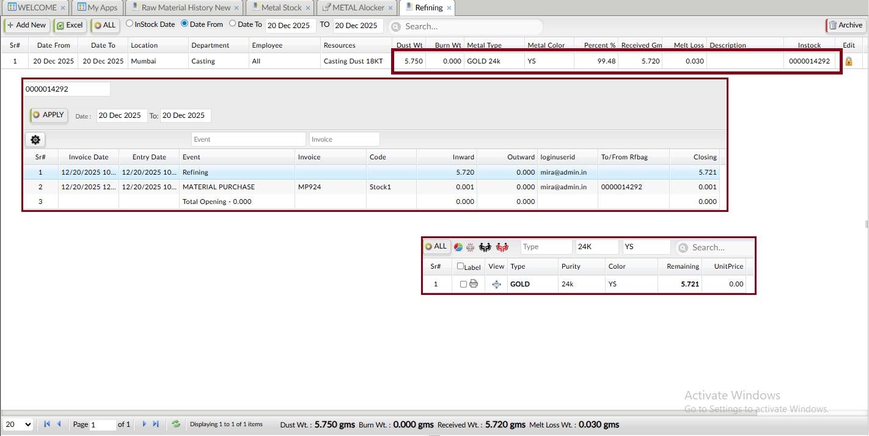Open the View icon for GOLD row
This screenshot has height=436, width=869.
[496, 284]
